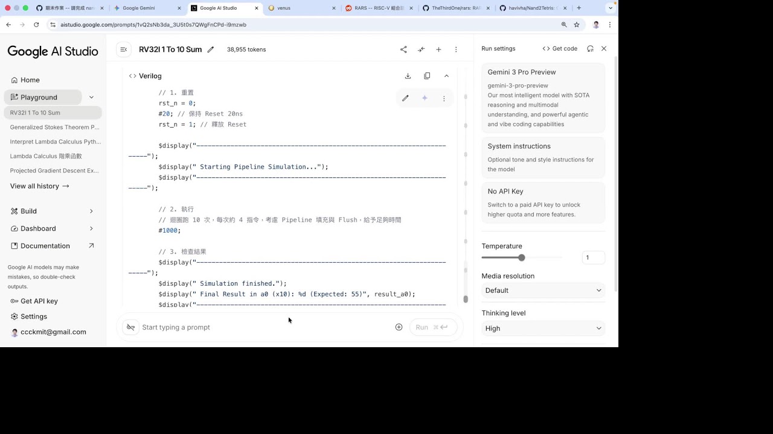
Task: Open a new browser tab
Action: 579,8
